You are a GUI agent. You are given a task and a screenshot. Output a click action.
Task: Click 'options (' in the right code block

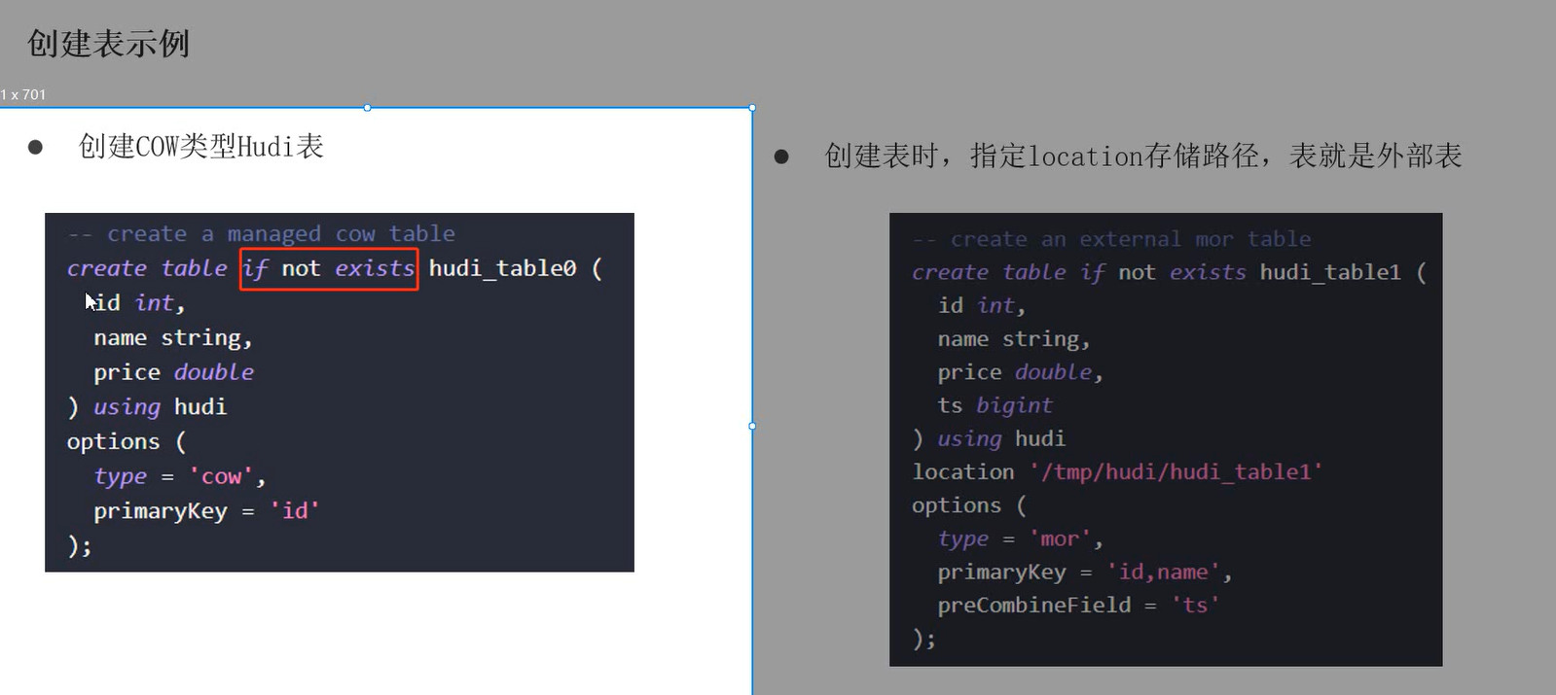[x=969, y=505]
